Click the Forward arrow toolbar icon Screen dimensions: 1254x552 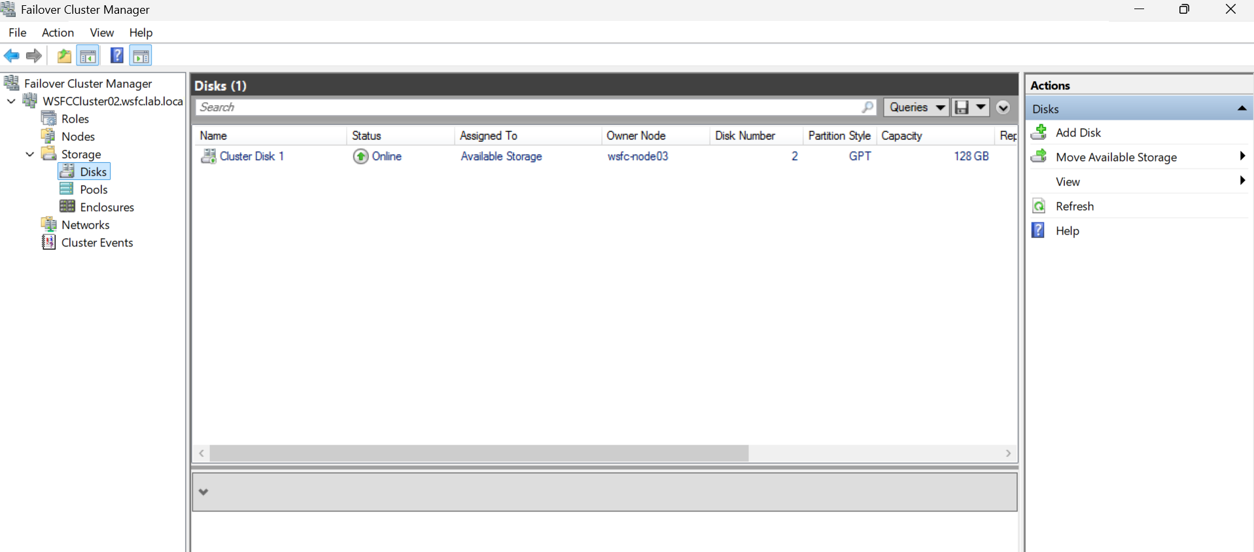[x=34, y=56]
